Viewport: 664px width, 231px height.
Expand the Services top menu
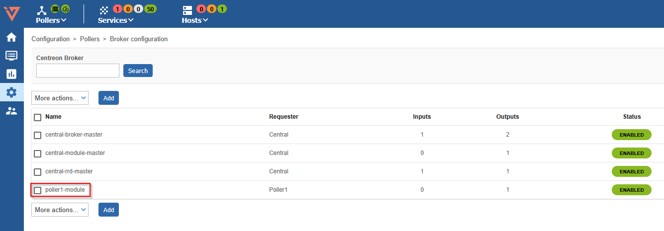(x=115, y=20)
